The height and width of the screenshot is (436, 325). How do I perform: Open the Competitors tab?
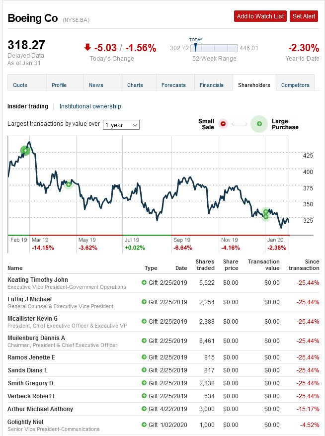[295, 85]
